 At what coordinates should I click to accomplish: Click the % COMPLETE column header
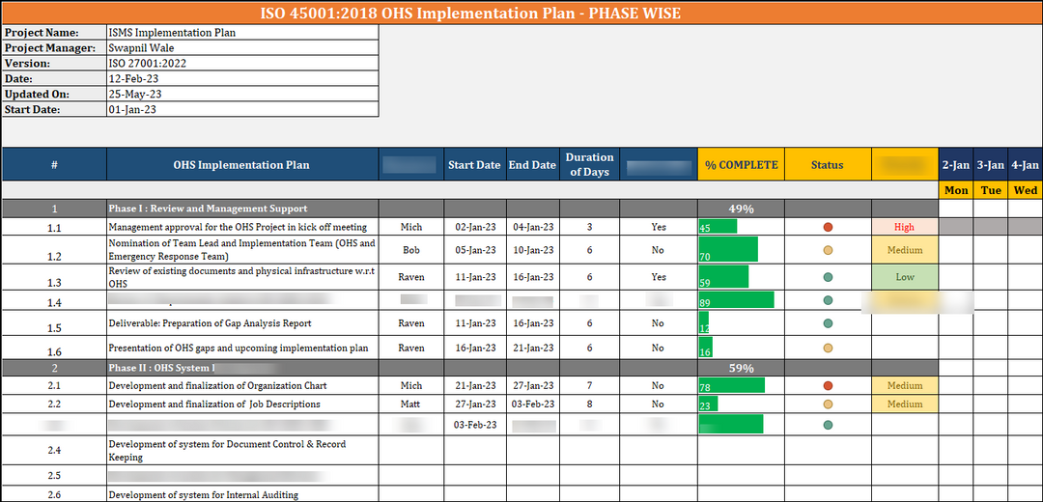[x=741, y=165]
